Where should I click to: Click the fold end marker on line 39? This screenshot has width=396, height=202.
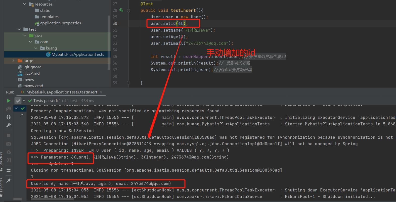click(x=128, y=83)
